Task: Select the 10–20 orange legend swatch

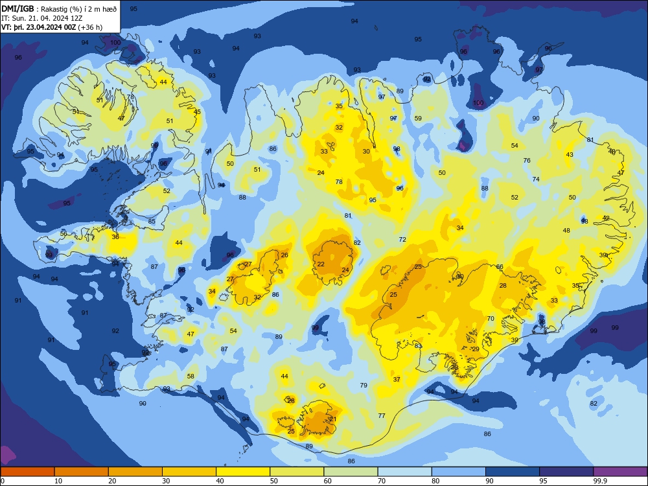Action: (x=82, y=472)
